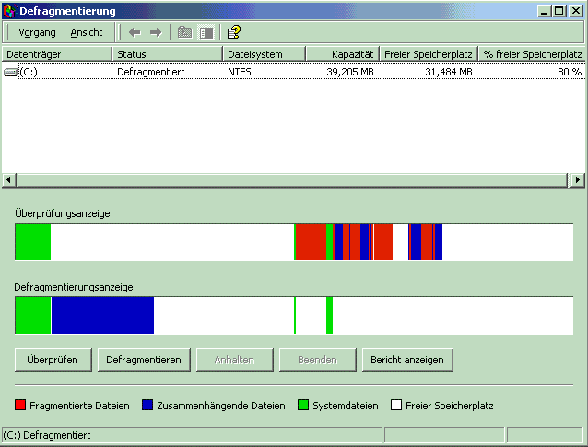Click the white Freier Speicherplatz legend swatch
This screenshot has height=447, width=588.
coord(396,405)
